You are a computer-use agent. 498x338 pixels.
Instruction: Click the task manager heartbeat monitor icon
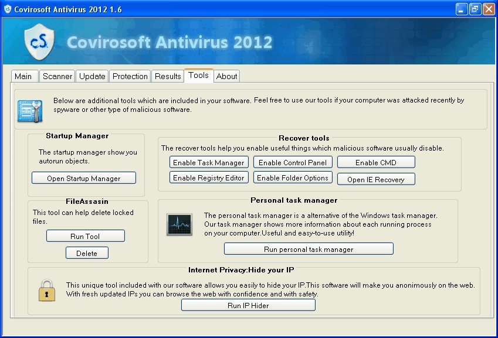(179, 224)
